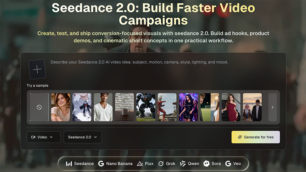Choose the giant robot sample
Image resolution: width=306 pixels, height=172 pixels.
pyautogui.click(x=146, y=107)
